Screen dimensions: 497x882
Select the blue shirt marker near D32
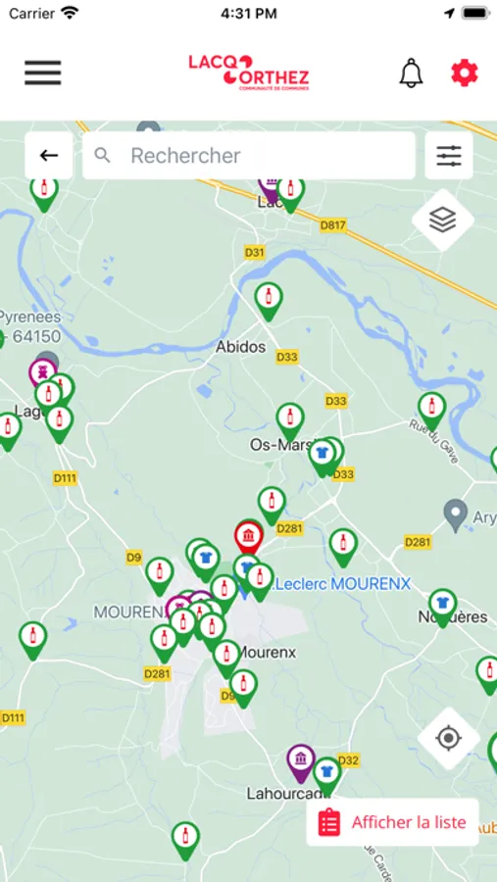coord(327,776)
